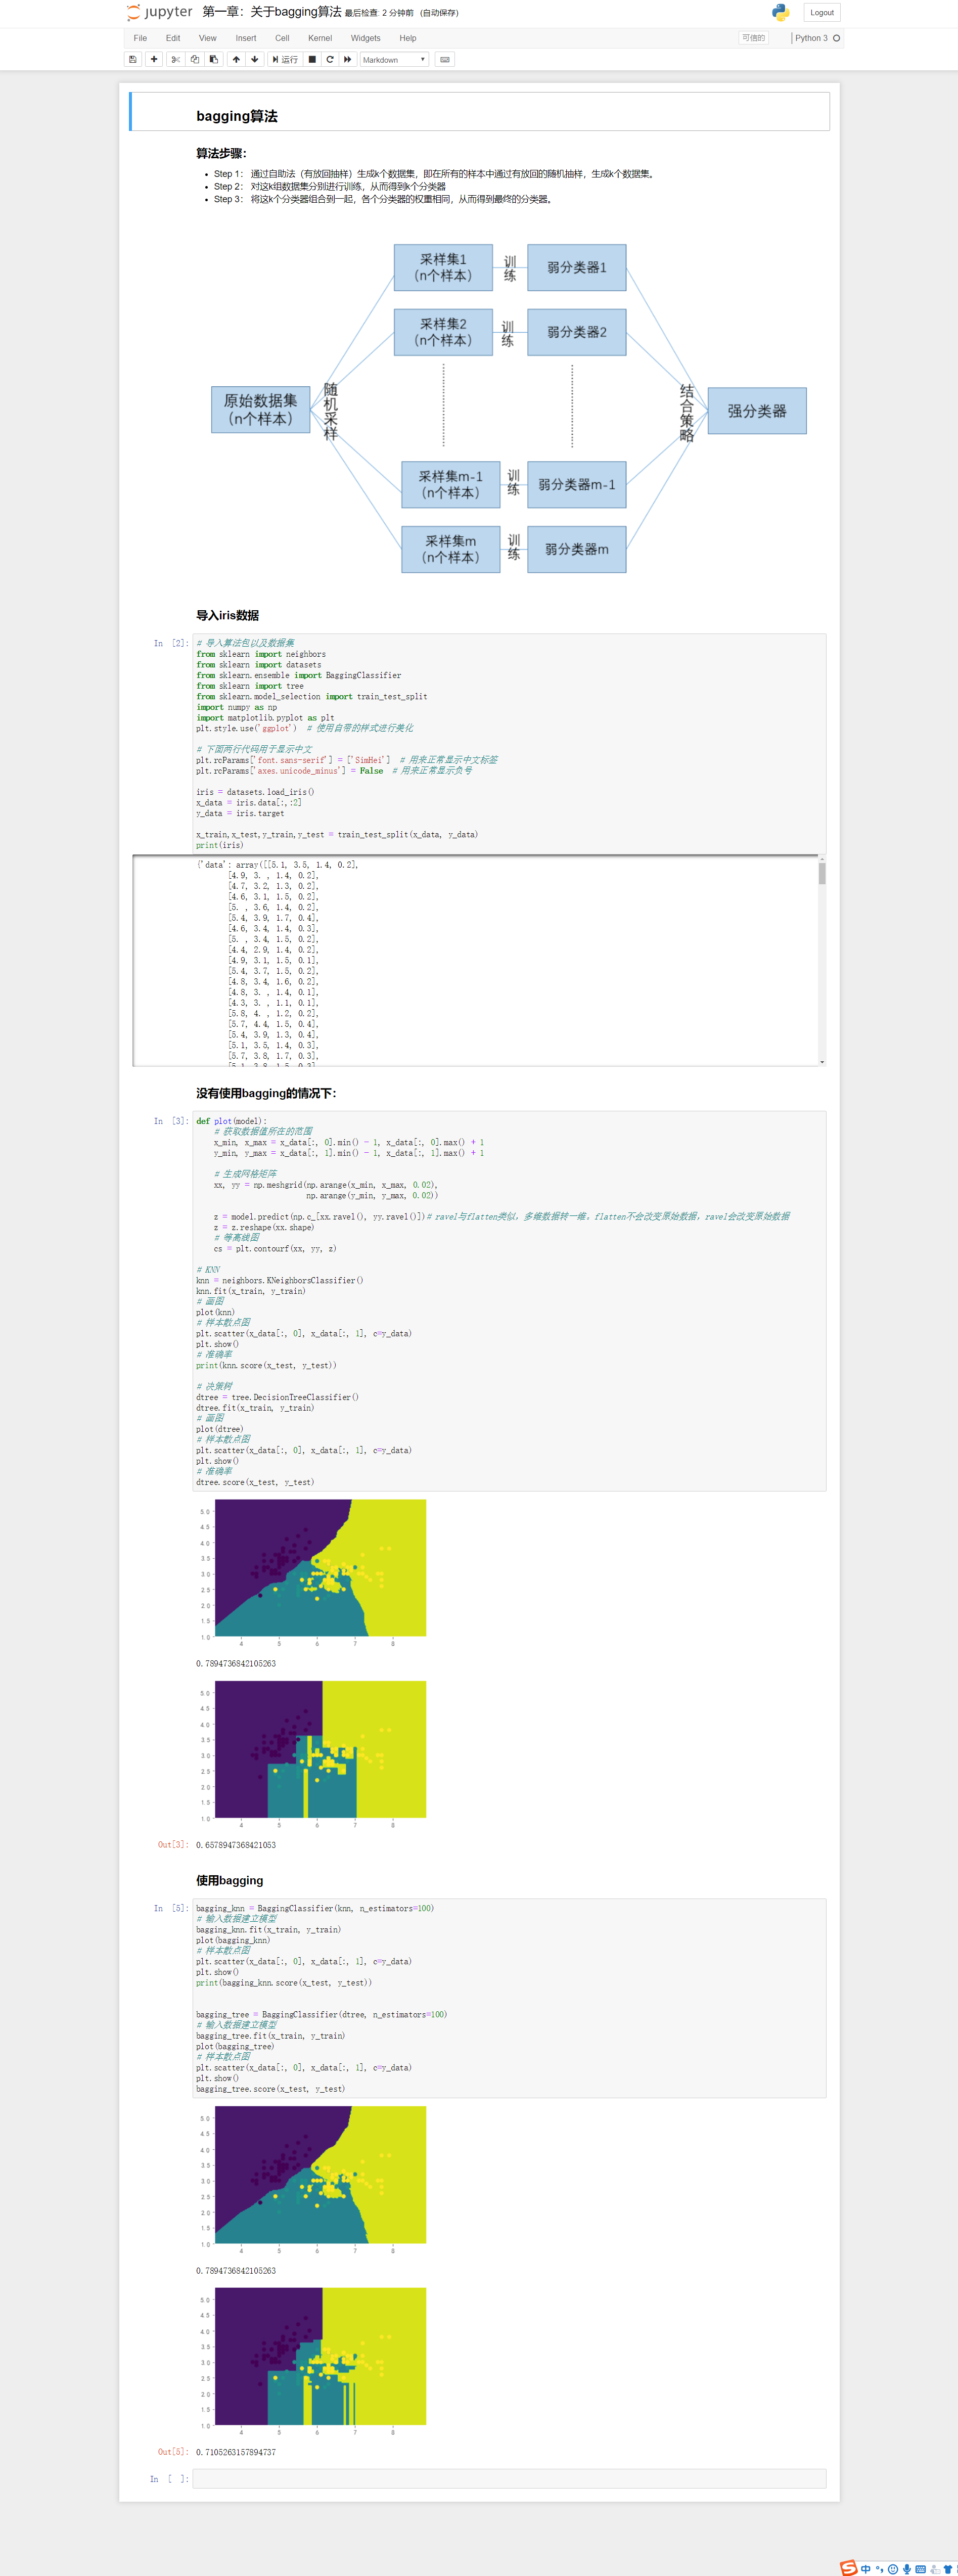The width and height of the screenshot is (958, 2576).
Task: Click into the In [3] plot function code cell
Action: pos(509,1301)
